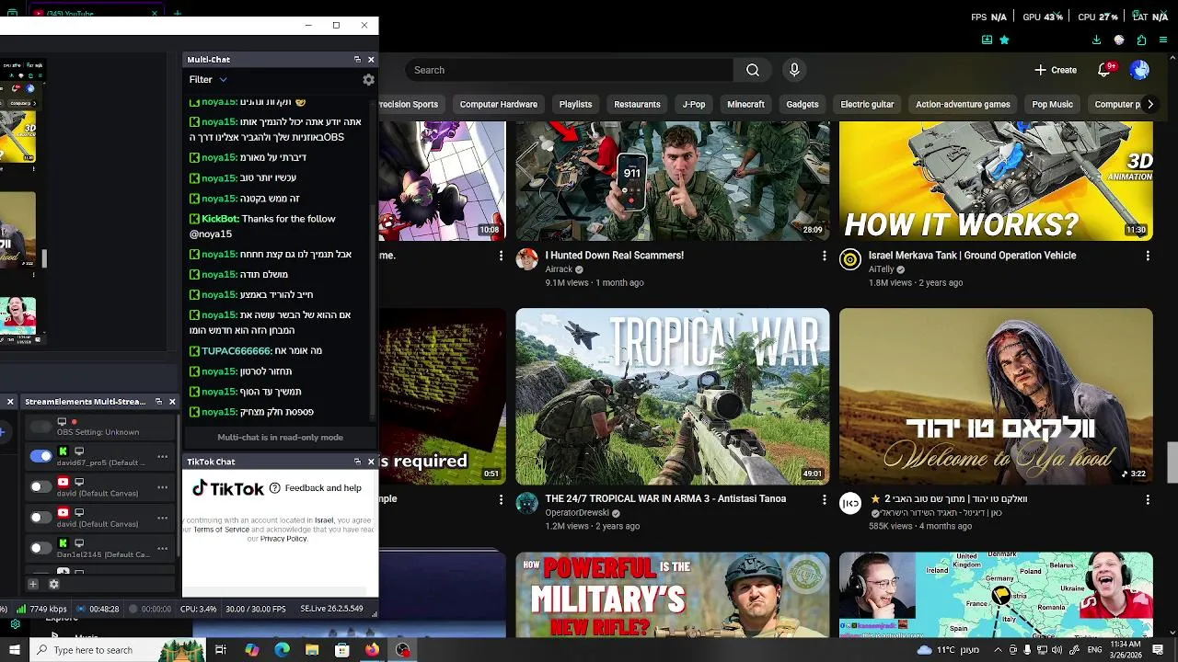
Task: Select J-Pop chip
Action: 694,104
